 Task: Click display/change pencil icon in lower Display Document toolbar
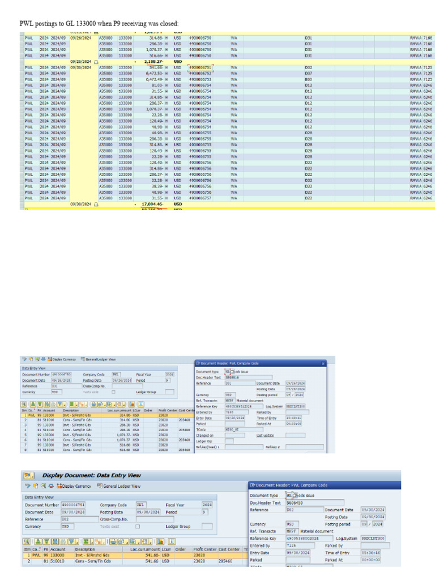pyautogui.click(x=27, y=486)
